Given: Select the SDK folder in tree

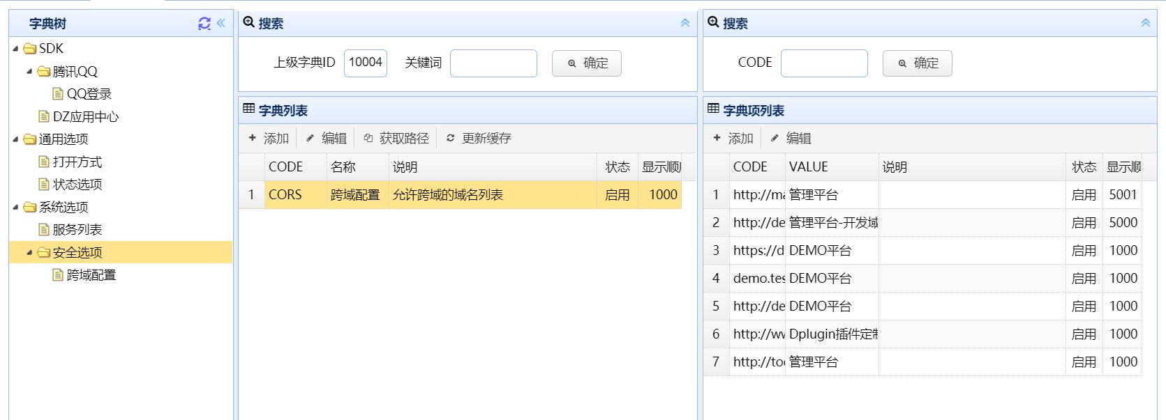Looking at the screenshot, I should tap(51, 49).
